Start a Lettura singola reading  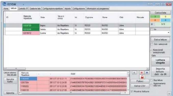pyautogui.click(x=160, y=61)
